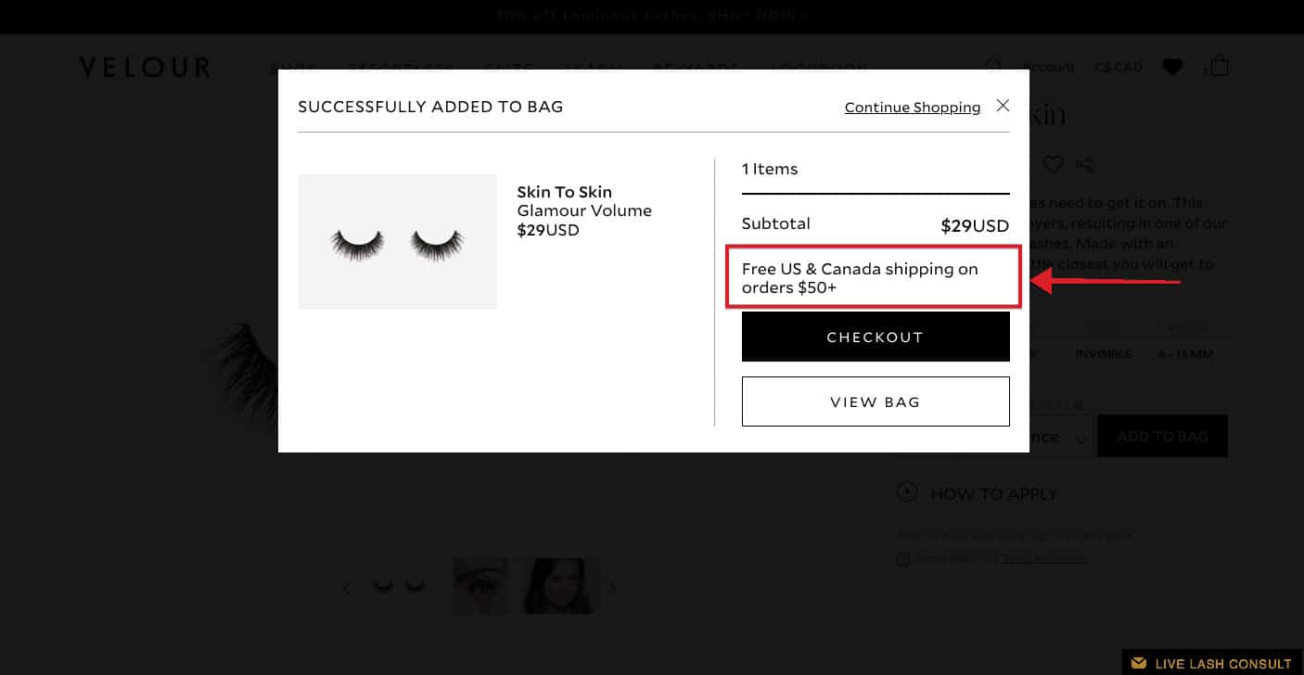Show previous thumbnails with left arrow
Image resolution: width=1304 pixels, height=675 pixels.
point(346,587)
